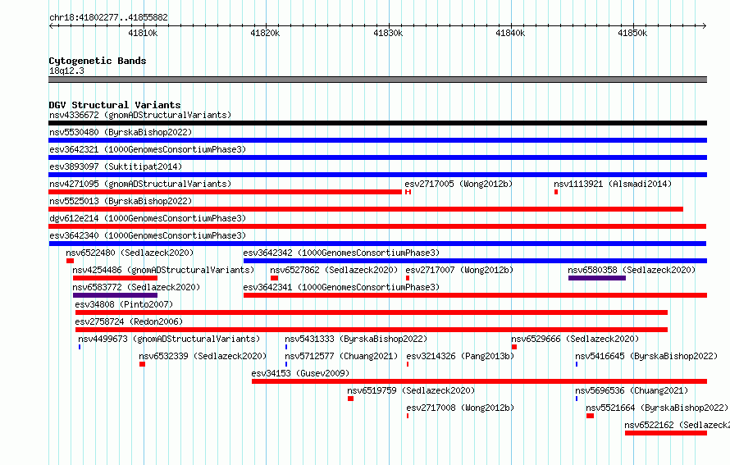Open the esv3642342 1000GenomesConsortiumPhase3 label

pyautogui.click(x=341, y=253)
